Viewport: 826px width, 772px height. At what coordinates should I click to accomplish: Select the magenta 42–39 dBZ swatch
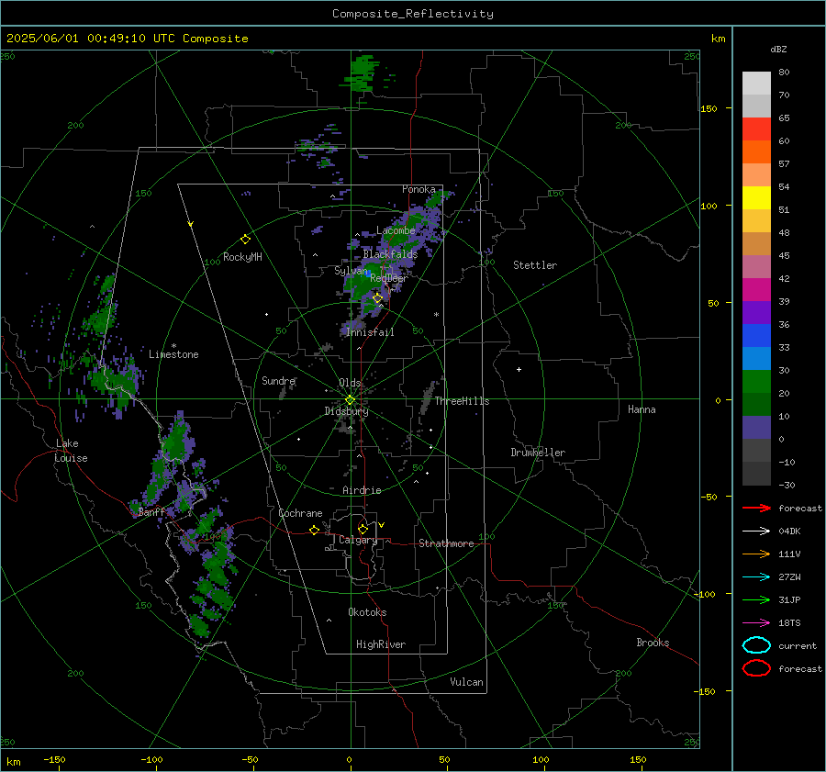(x=756, y=290)
